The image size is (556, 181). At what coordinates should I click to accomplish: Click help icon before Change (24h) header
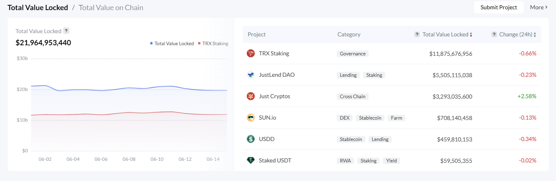[x=494, y=34]
